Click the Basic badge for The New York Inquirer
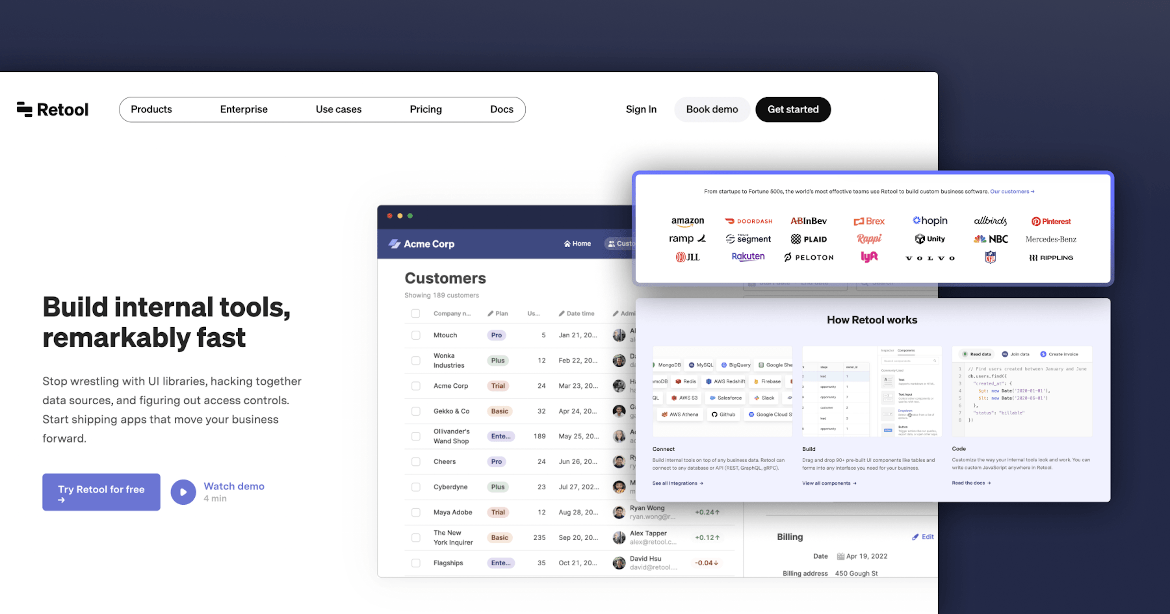 [499, 538]
